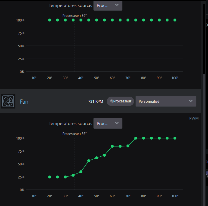Viewport: 208px width, 206px height.
Task: Click the Fan row title text
Action: (x=24, y=102)
